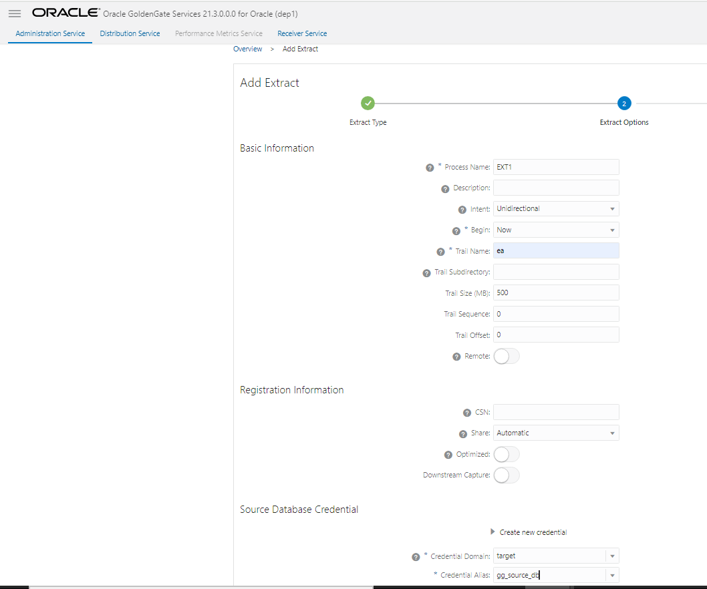Screen dimensions: 707x589
Task: Click completed Extract Type step checkmark
Action: pos(368,104)
